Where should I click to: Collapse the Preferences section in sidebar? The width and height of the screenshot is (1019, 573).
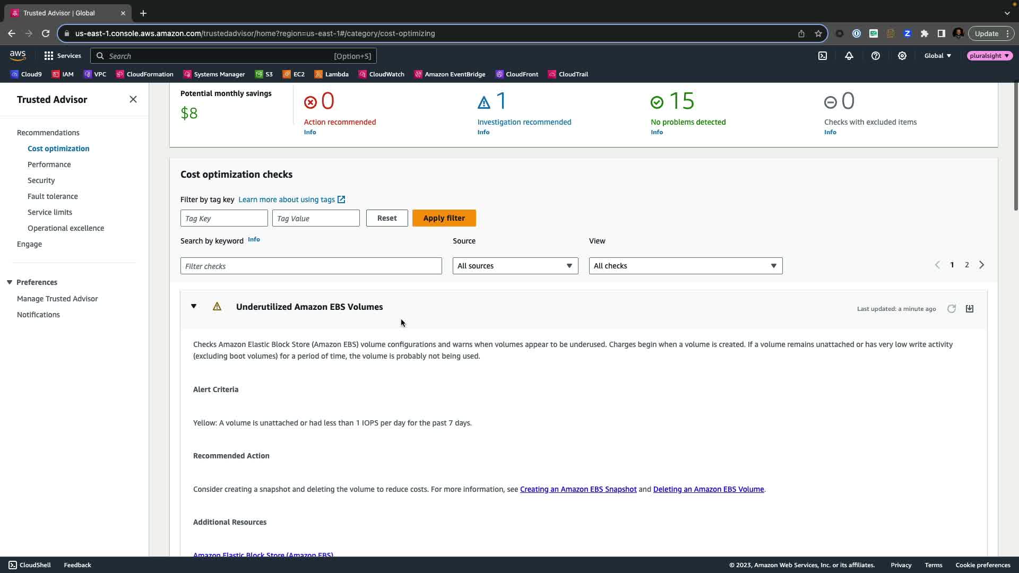pos(10,282)
